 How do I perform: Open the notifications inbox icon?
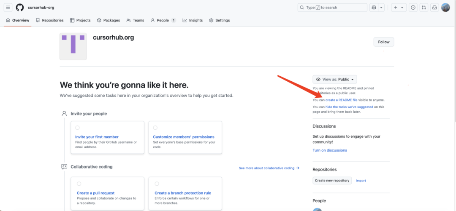pyautogui.click(x=434, y=8)
